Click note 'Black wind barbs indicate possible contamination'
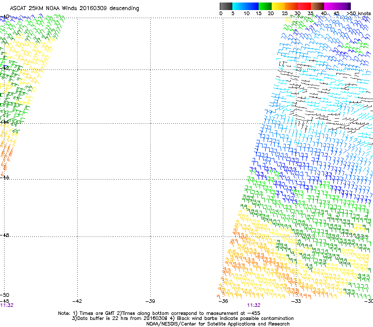The height and width of the screenshot is (327, 373). coord(235,318)
